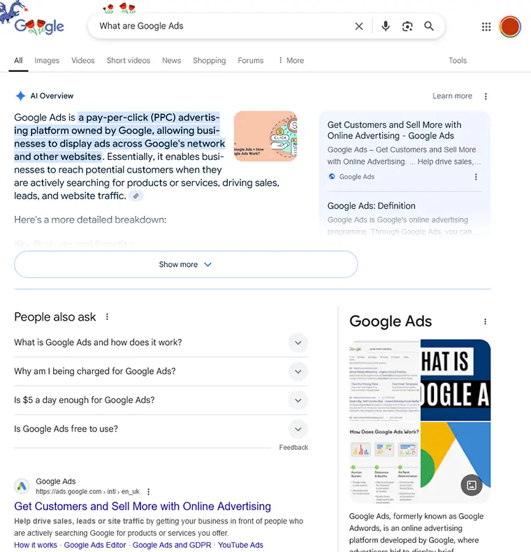The image size is (531, 552).
Task: Click the Google Ads favicon in search result
Action: [22, 486]
